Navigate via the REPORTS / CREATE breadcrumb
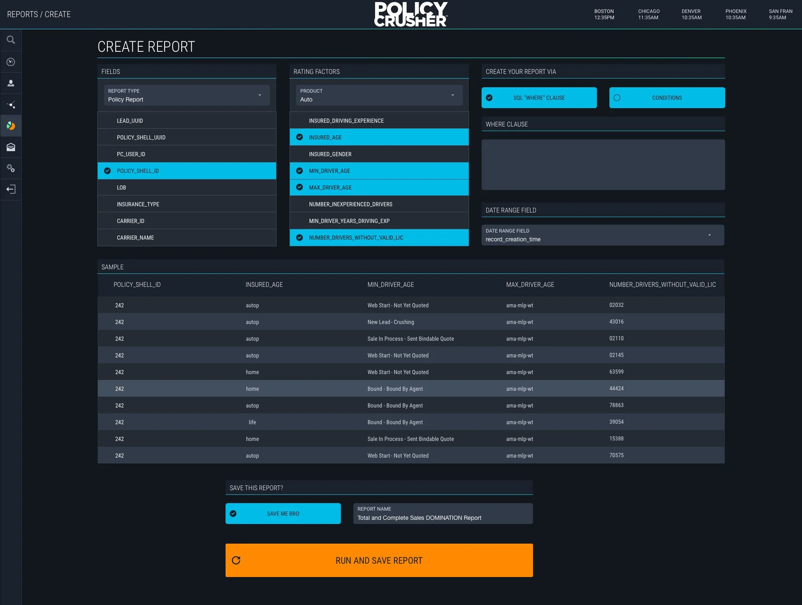 point(39,14)
